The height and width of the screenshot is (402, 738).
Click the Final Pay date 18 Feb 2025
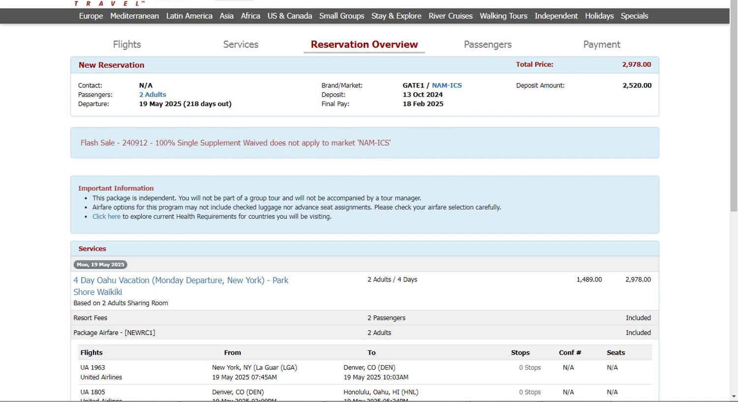pyautogui.click(x=423, y=104)
